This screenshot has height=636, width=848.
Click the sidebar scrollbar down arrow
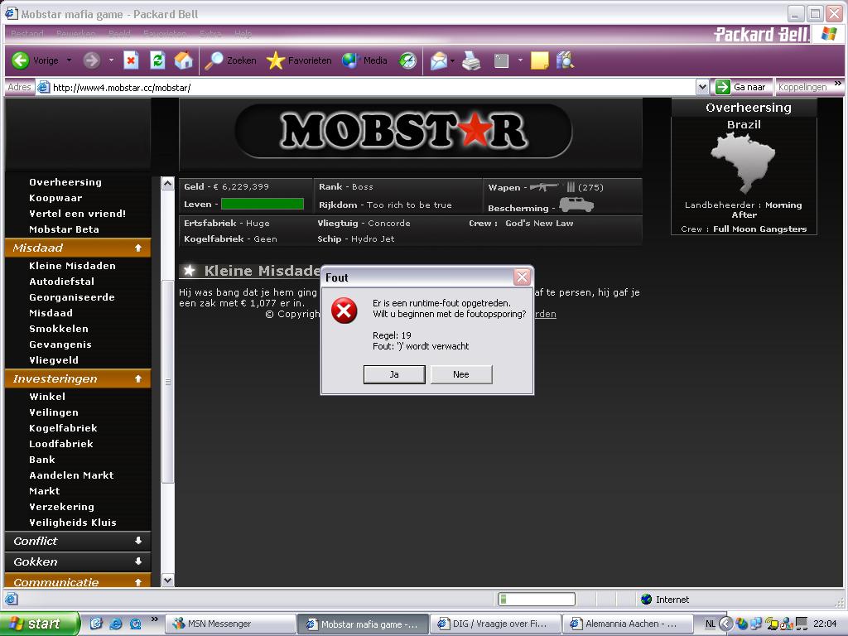tap(167, 581)
